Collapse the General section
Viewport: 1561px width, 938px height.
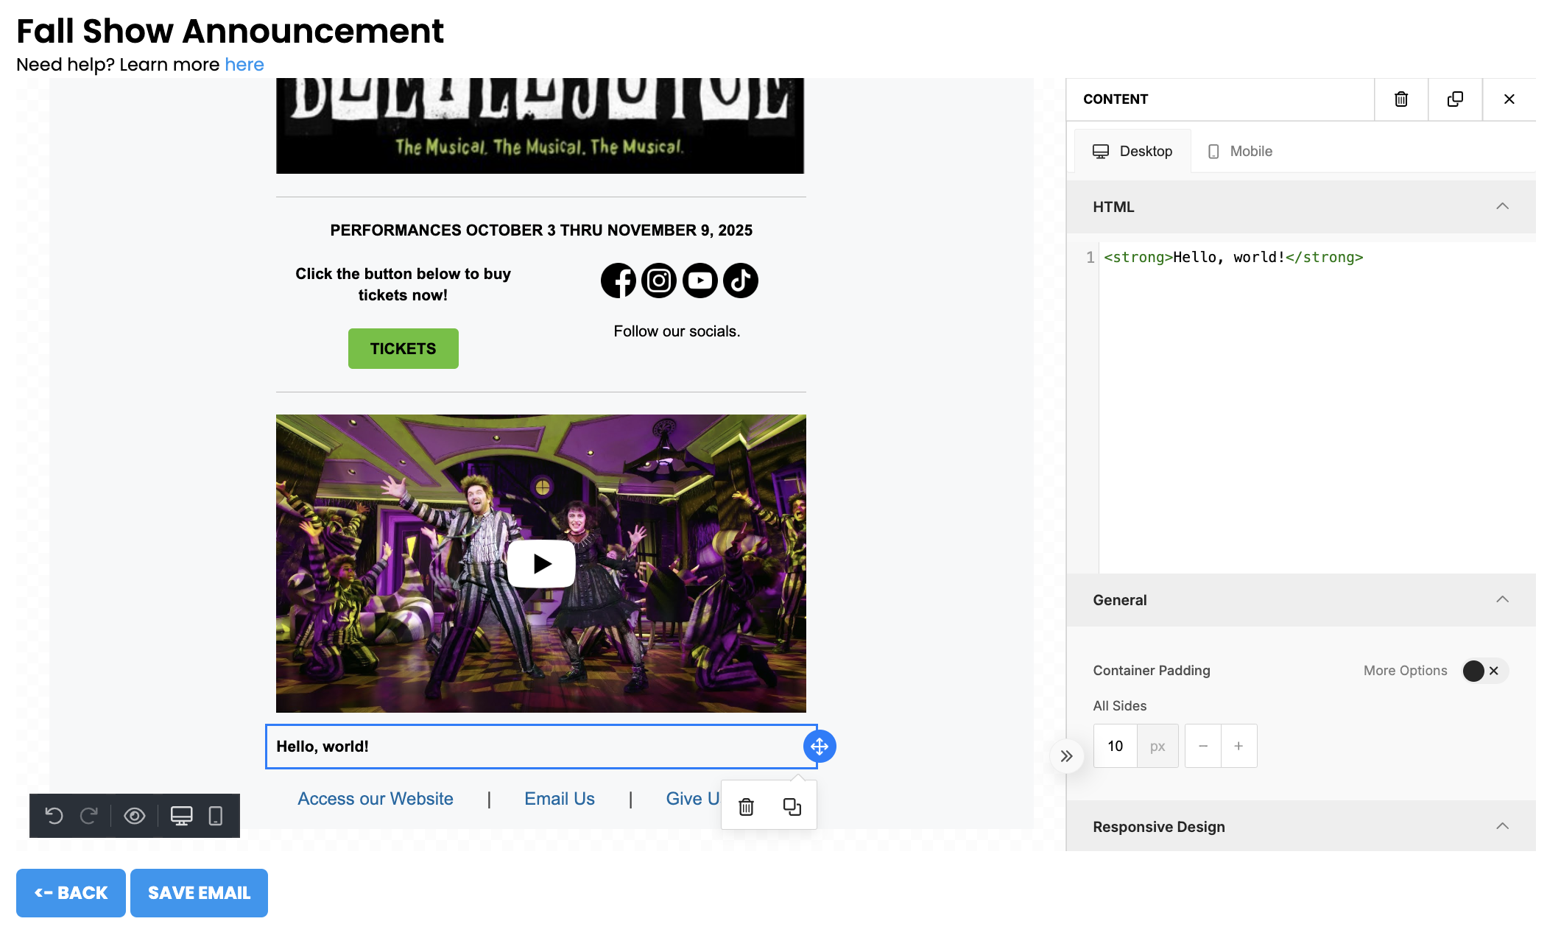pos(1502,600)
